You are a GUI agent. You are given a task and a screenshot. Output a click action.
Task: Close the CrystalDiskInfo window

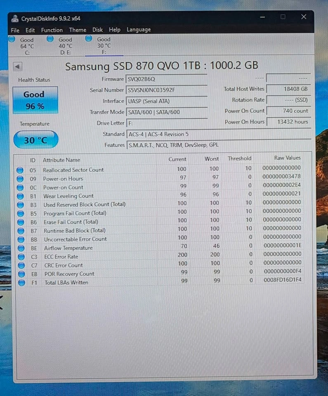tap(304, 17)
